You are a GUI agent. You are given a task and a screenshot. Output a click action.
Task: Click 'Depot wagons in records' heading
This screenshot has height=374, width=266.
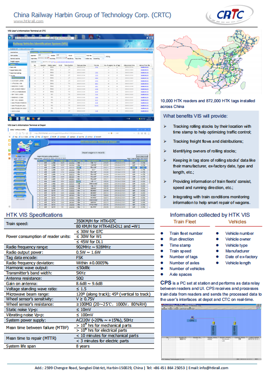[x=93, y=152]
